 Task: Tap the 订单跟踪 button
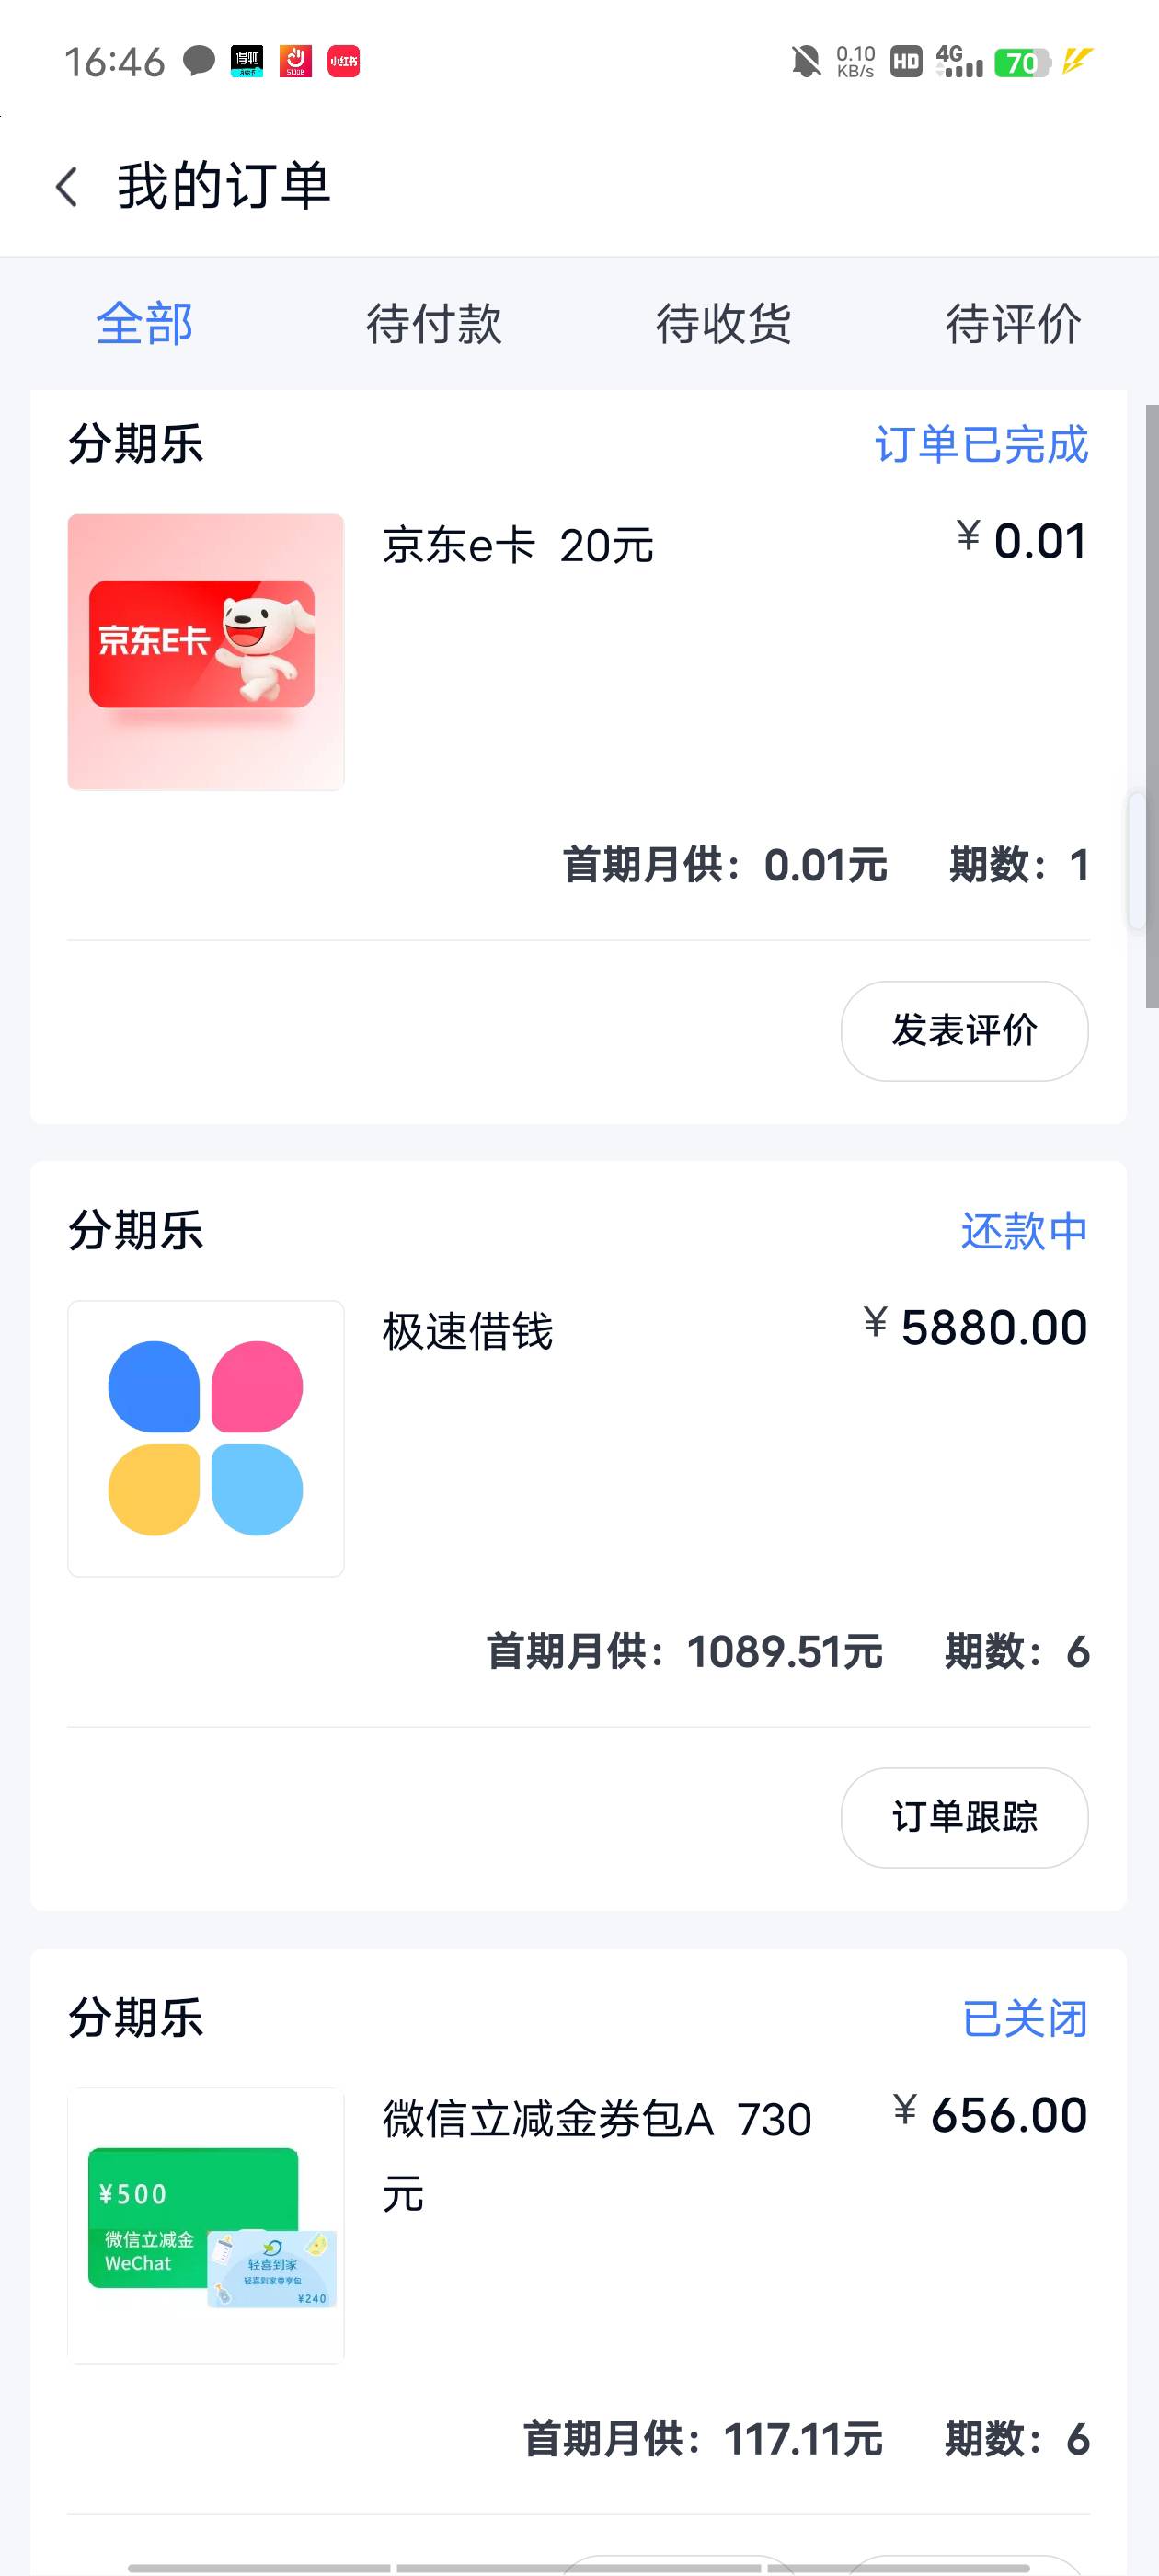click(964, 1817)
